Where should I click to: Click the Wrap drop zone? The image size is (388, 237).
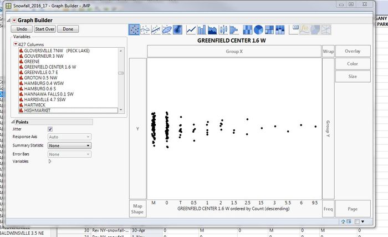tap(328, 51)
